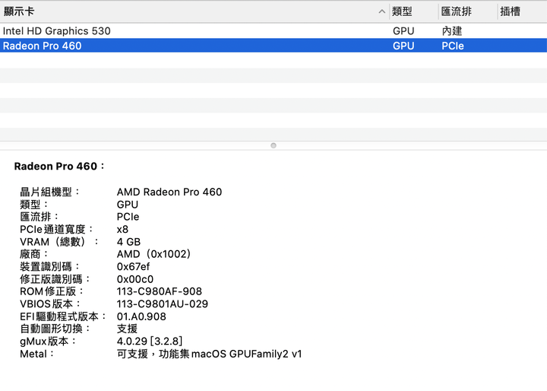Click the 支援 automatic graphics switching value

pos(127,329)
